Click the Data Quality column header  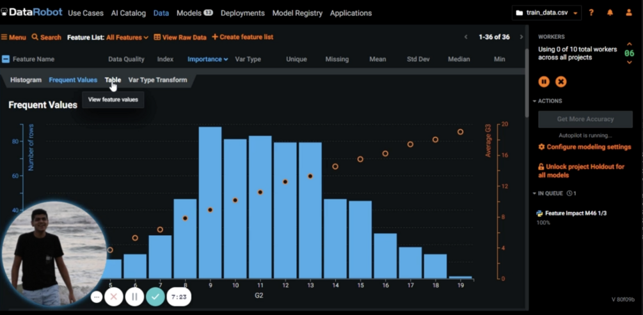tap(126, 59)
